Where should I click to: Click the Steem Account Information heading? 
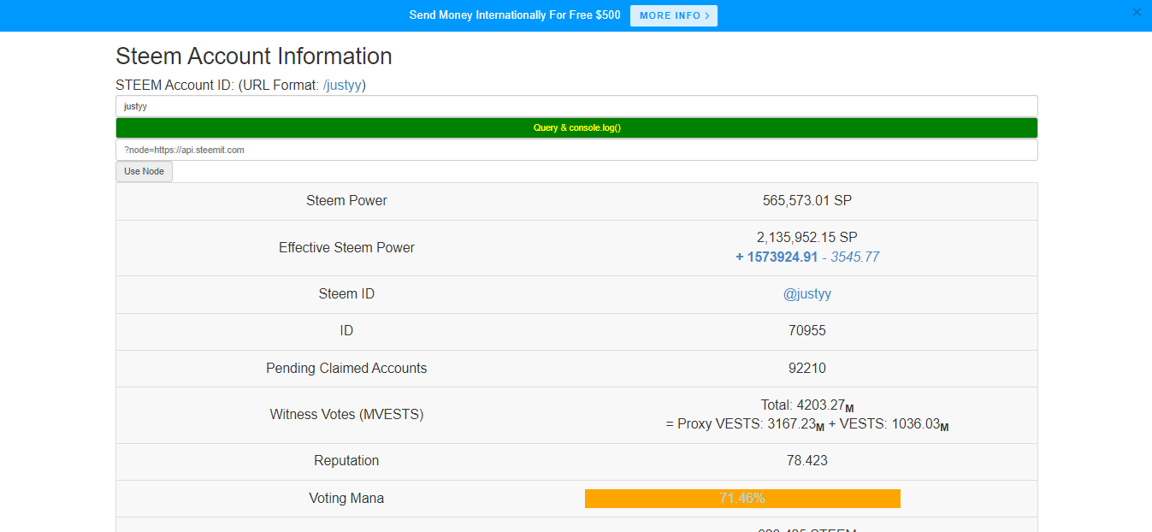[x=254, y=56]
